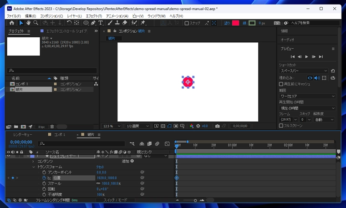The width and height of the screenshot is (346, 208).
Task: Click the new composition icon in Project panel
Action: (x=23, y=127)
